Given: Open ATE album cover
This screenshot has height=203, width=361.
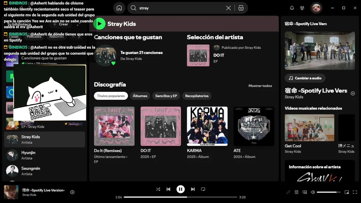Looking at the screenshot, I should click(254, 126).
